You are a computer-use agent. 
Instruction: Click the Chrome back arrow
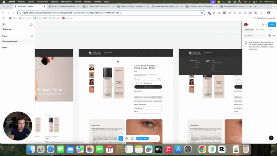pyautogui.click(x=3, y=13)
